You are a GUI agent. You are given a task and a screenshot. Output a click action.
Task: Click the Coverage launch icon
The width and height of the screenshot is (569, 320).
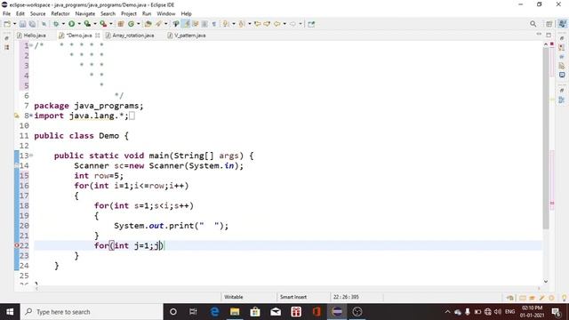pos(87,24)
